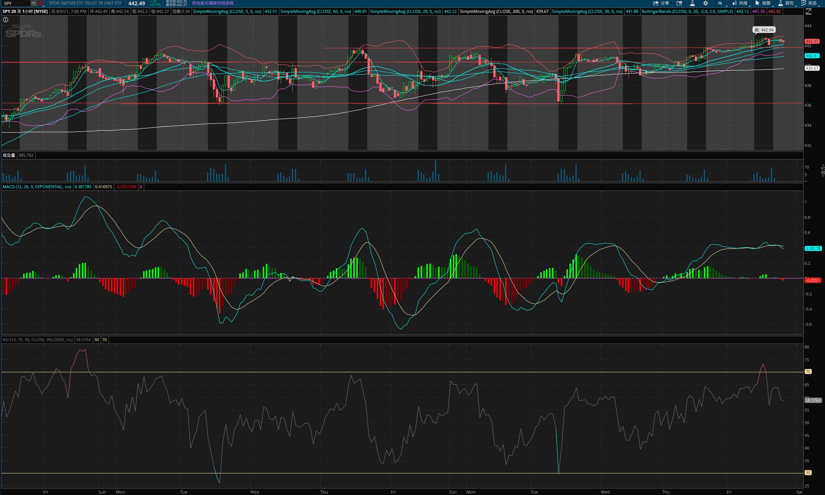Click the patterns chart-line icon
Viewport: 825px width, 495px height.
tap(803, 3)
